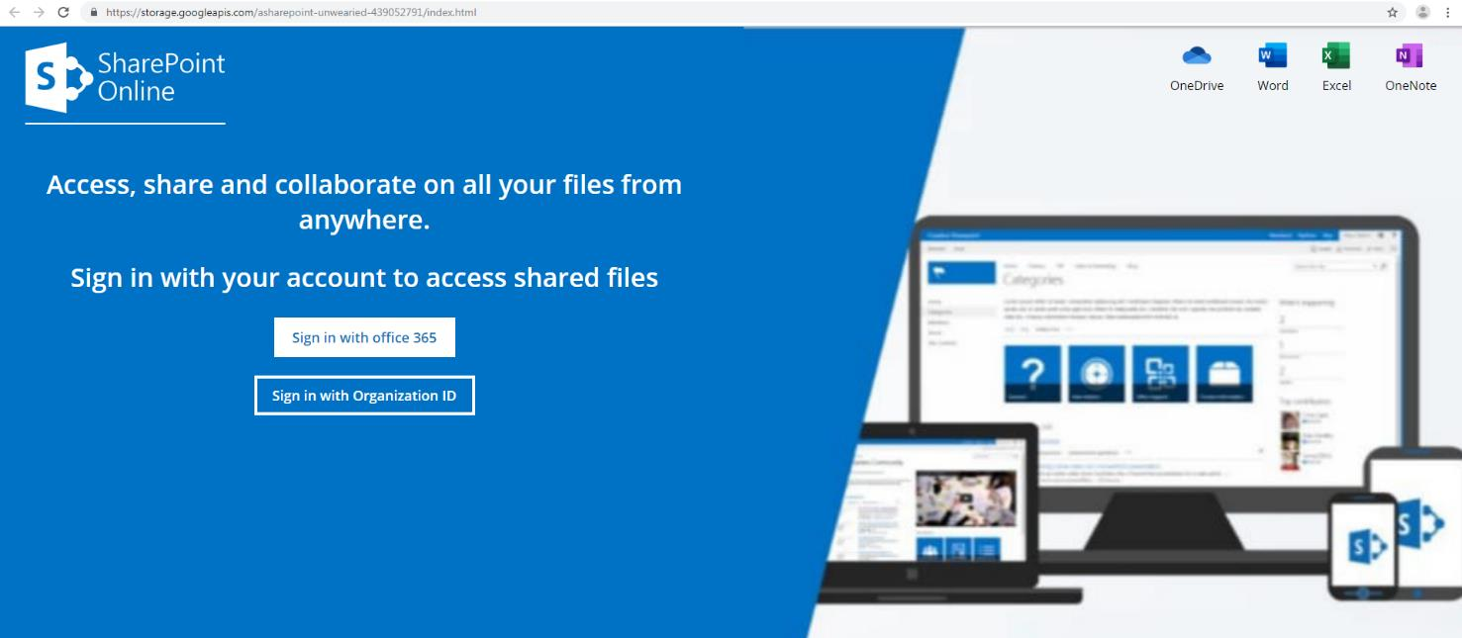Bookmark this page with the star icon
The image size is (1462, 638).
point(1393,13)
